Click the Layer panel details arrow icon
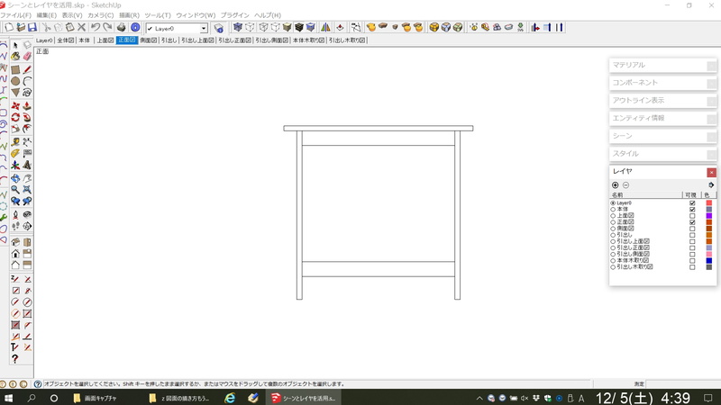 click(x=711, y=185)
